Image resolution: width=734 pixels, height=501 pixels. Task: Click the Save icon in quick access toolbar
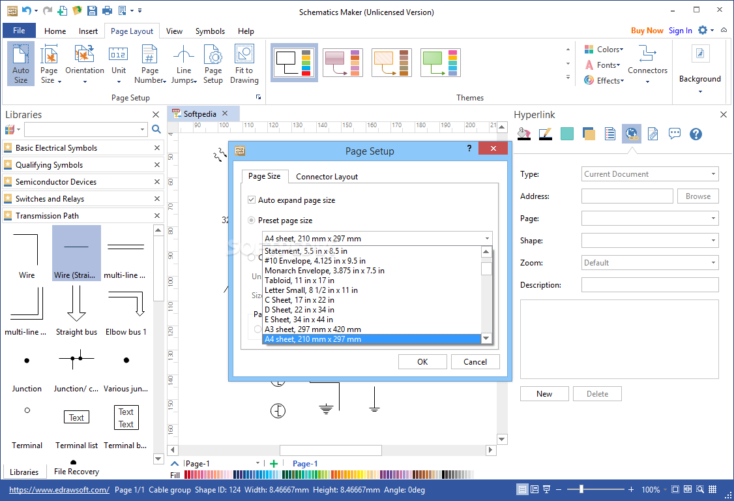click(92, 10)
